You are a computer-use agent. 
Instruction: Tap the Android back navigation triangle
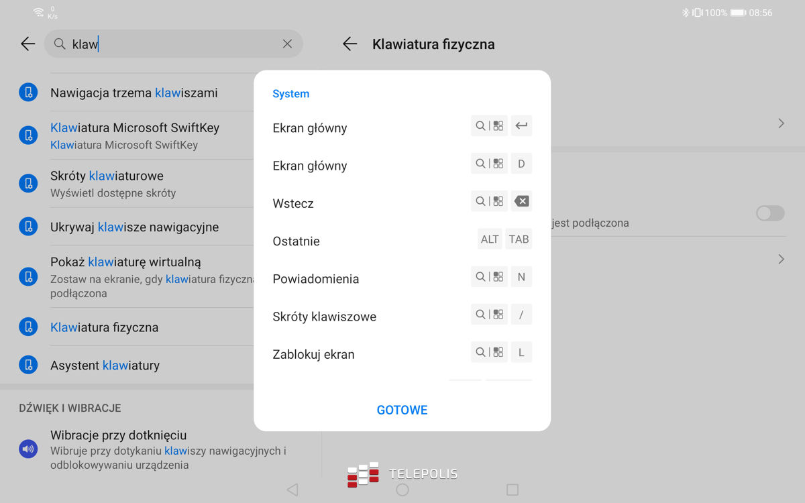pos(292,490)
